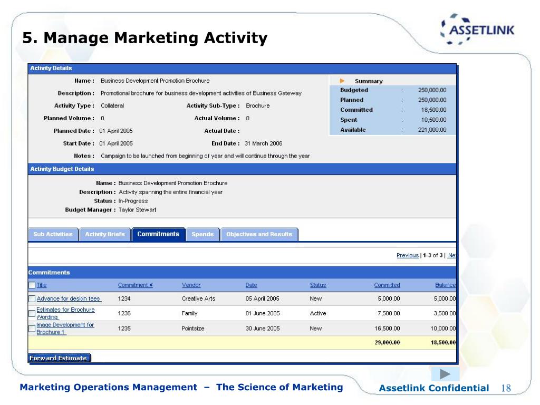The width and height of the screenshot is (540, 405).
Task: Click commitment number 1236
Action: pos(124,313)
